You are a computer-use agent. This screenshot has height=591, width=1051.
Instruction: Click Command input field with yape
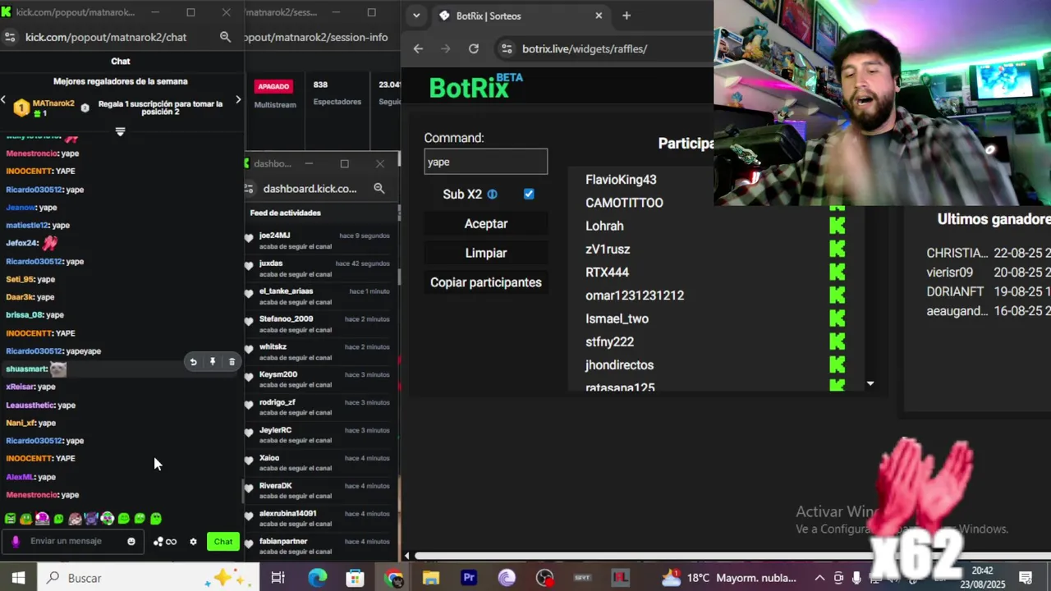486,162
